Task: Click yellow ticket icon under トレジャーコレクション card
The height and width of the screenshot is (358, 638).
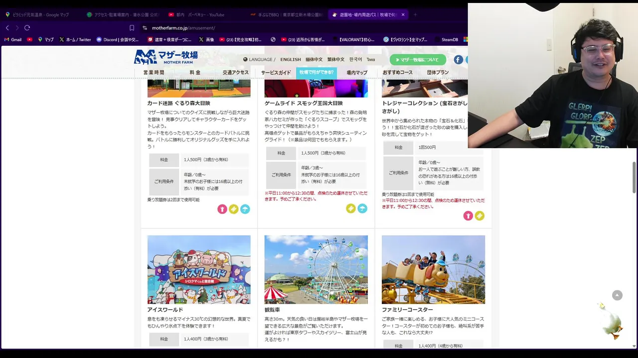Action: tap(479, 216)
